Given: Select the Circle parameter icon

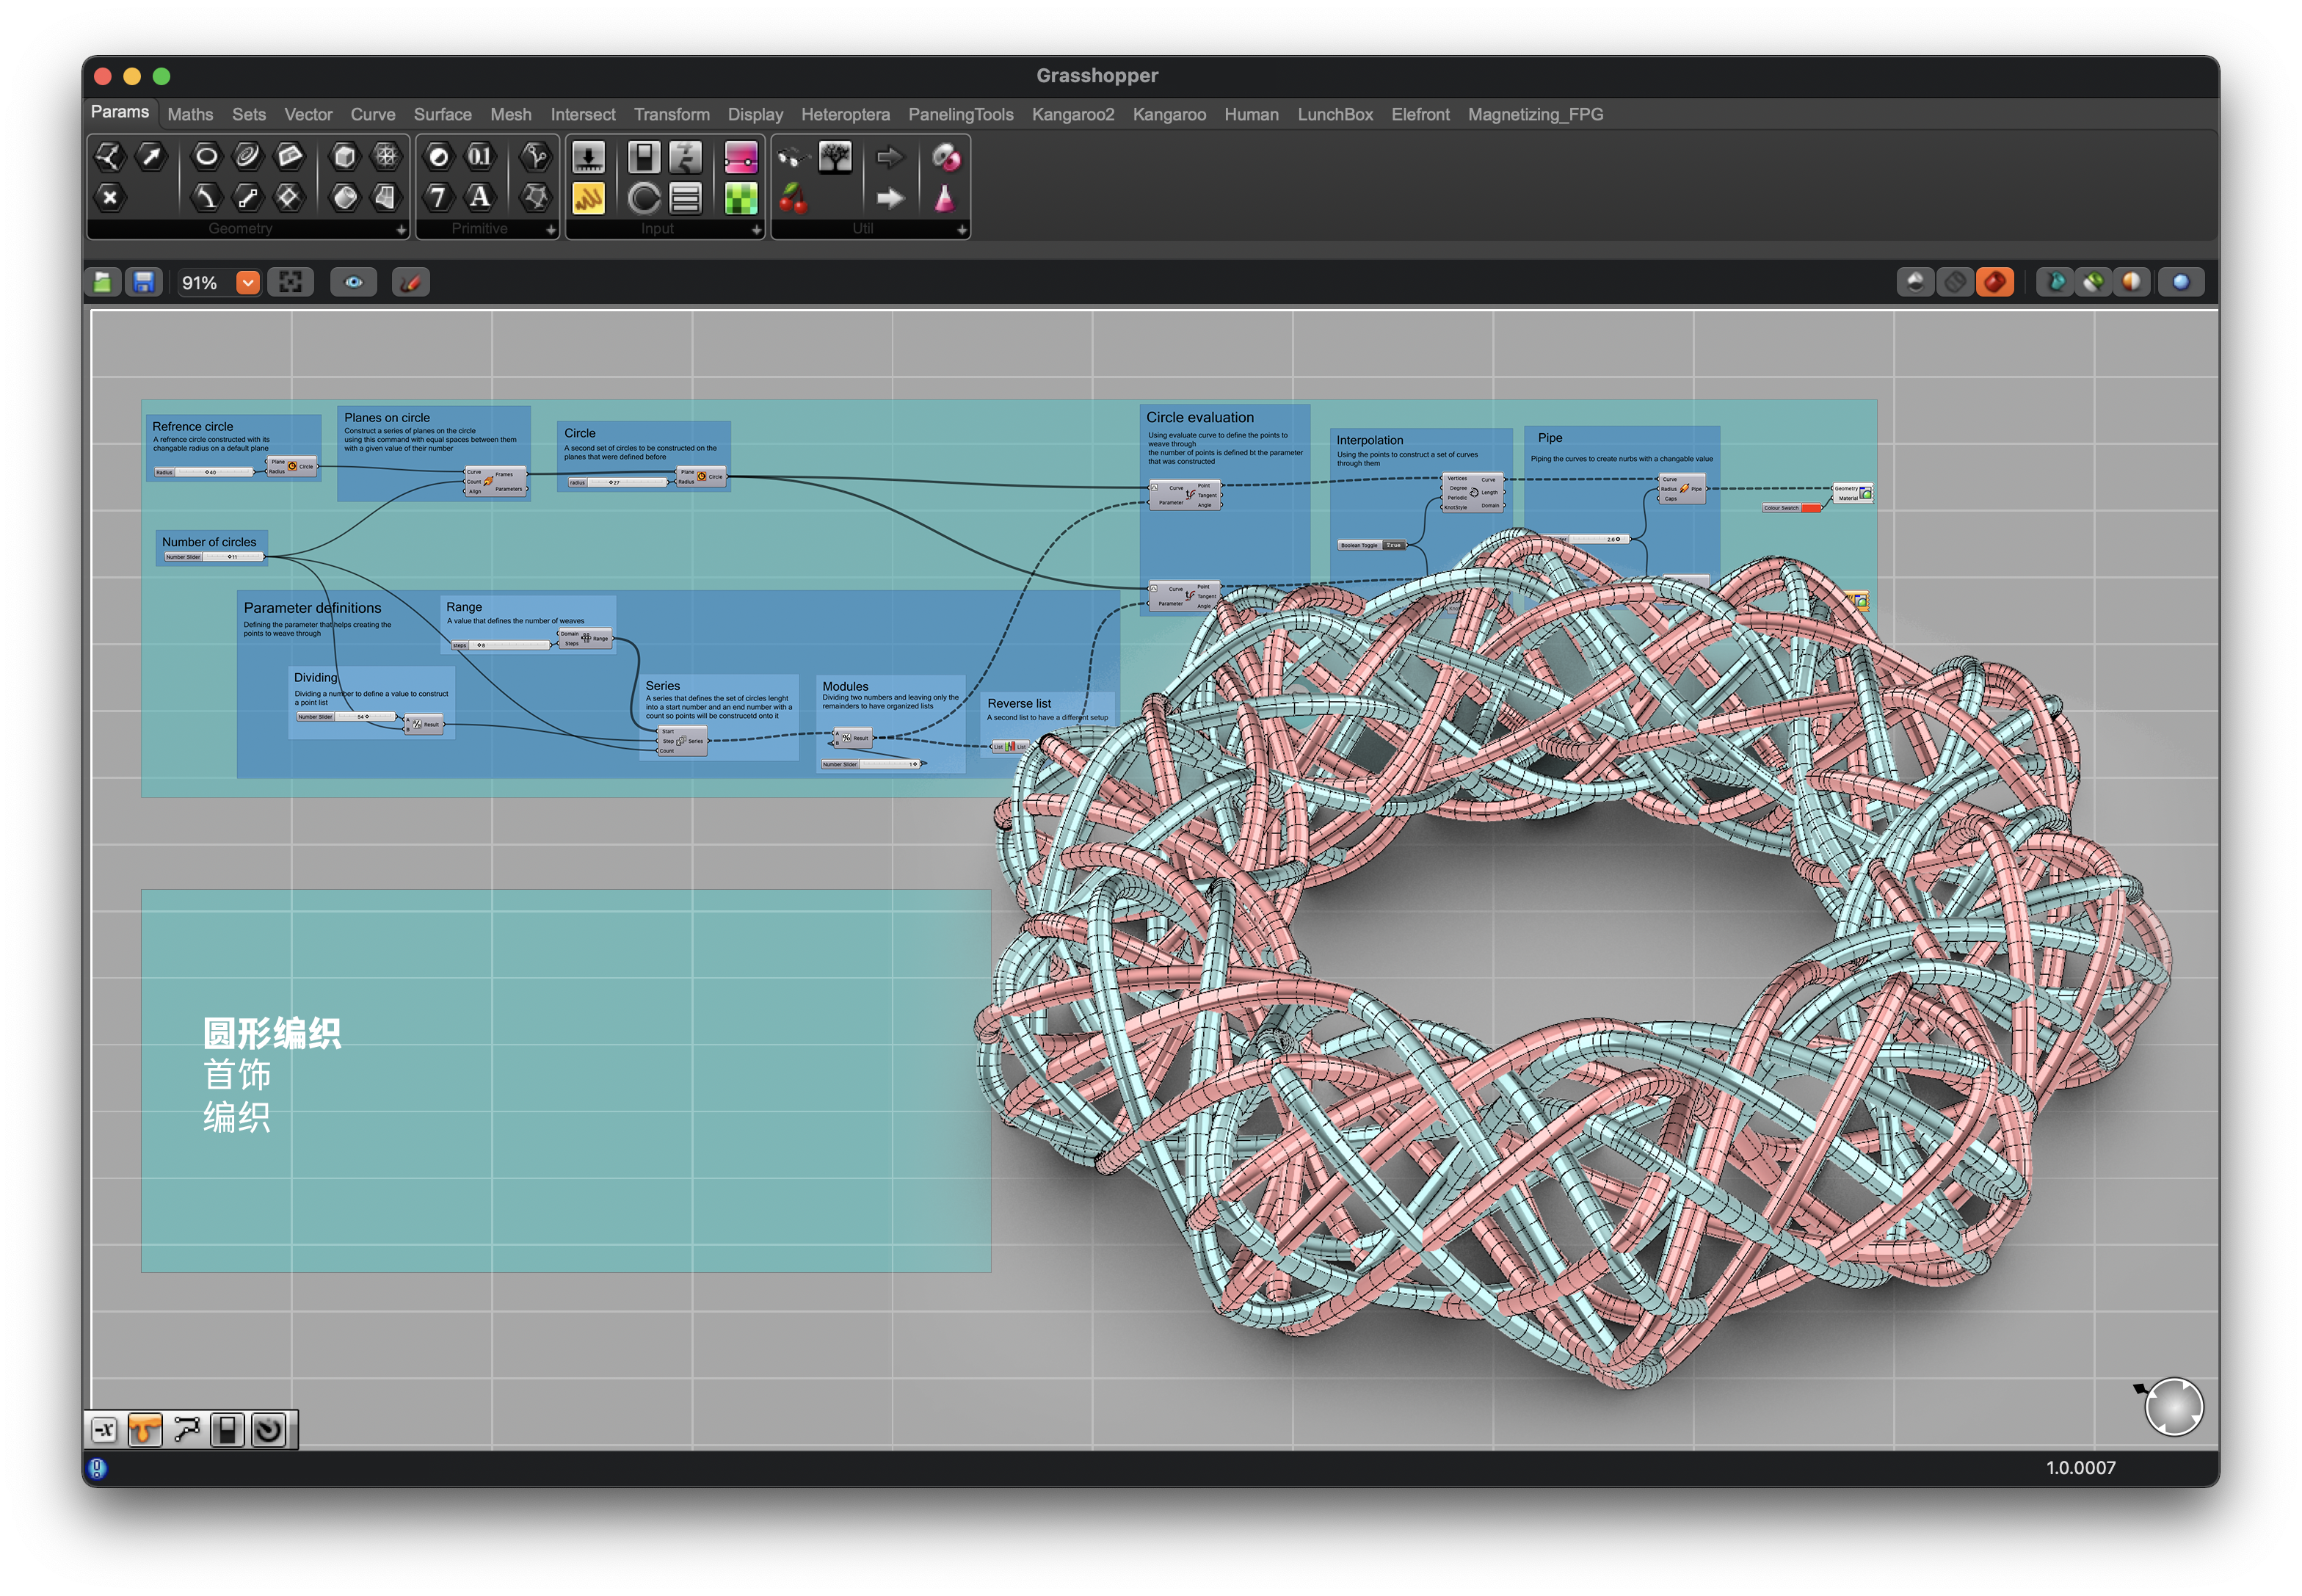Looking at the screenshot, I should click(x=206, y=156).
